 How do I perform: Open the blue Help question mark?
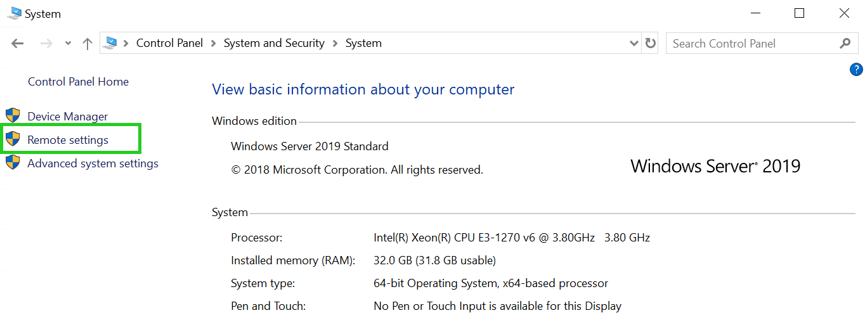(856, 70)
